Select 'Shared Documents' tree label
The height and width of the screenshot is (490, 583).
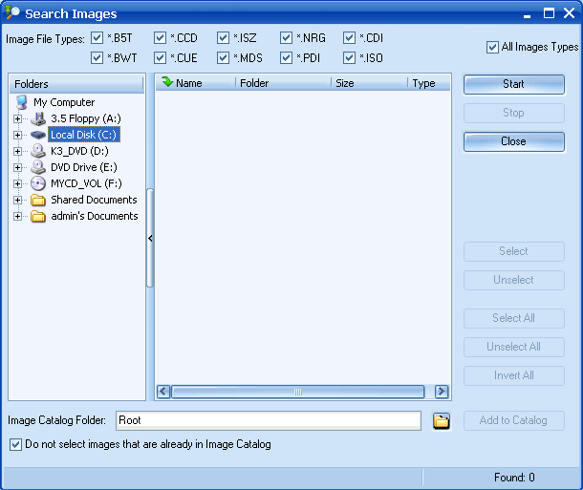point(94,200)
